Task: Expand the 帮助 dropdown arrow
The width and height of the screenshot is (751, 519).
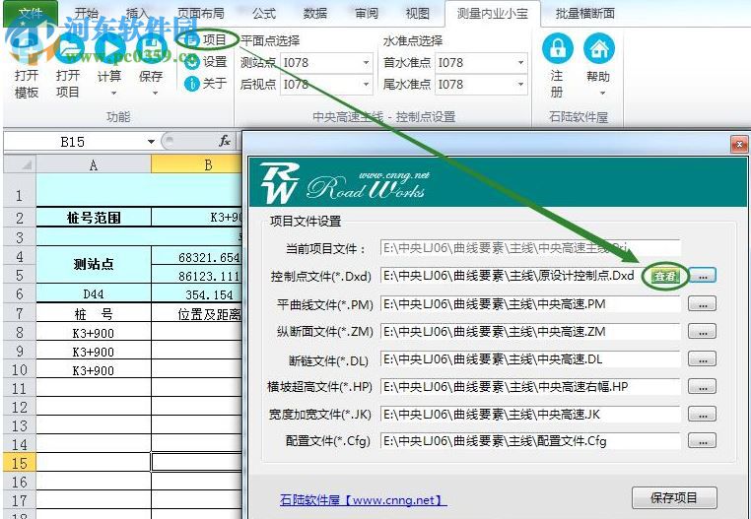Action: click(602, 94)
